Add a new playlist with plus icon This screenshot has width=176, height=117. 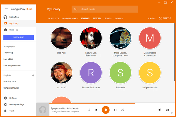33,75
